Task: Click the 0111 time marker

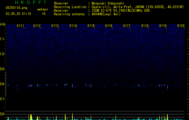Action: click(x=20, y=26)
